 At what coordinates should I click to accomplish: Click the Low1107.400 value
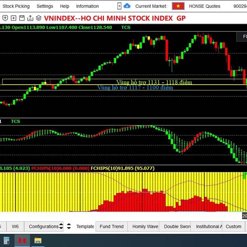[62, 28]
